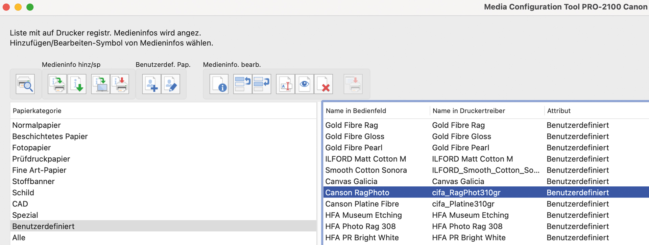Screen dimensions: 649x245
Task: Click the move media entry down icon
Action: pos(262,84)
